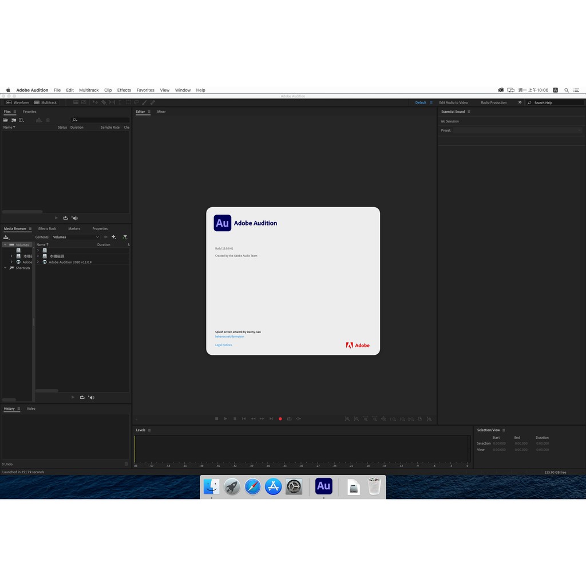This screenshot has height=586, width=586.
Task: Click Import File icon in Files panel
Action: [x=14, y=120]
